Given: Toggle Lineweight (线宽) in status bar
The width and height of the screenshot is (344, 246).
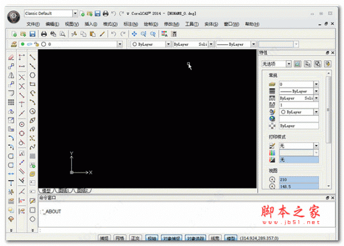Looking at the screenshot, I should [215, 238].
